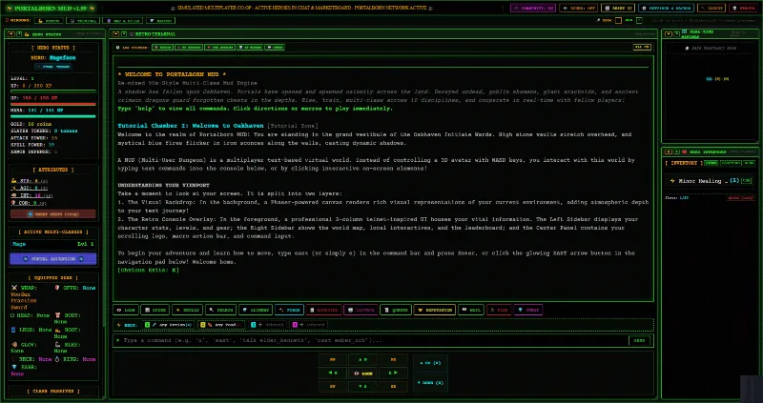This screenshot has height=403, width=763.
Task: Move south with the S arrow
Action: click(x=363, y=387)
